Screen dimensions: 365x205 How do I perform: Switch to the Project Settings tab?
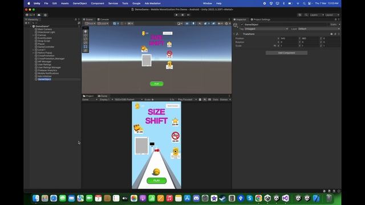(261, 19)
